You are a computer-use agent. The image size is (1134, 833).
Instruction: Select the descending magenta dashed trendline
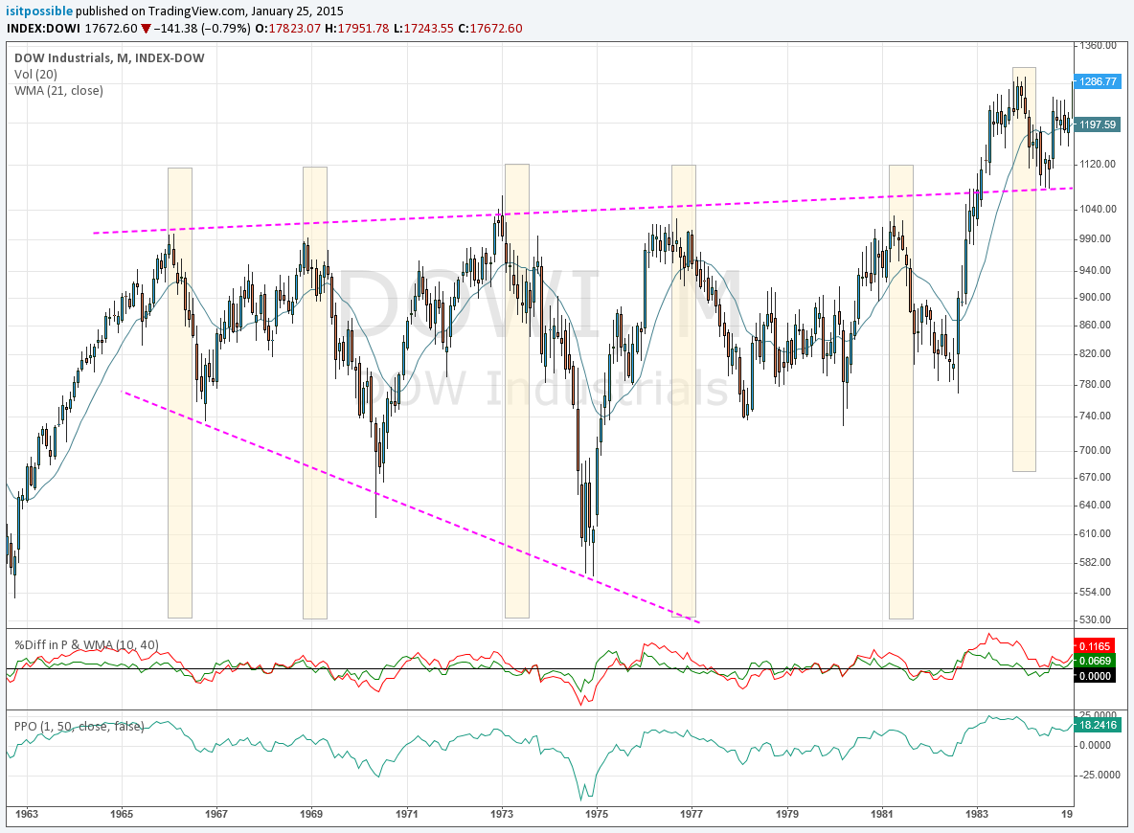pos(410,507)
